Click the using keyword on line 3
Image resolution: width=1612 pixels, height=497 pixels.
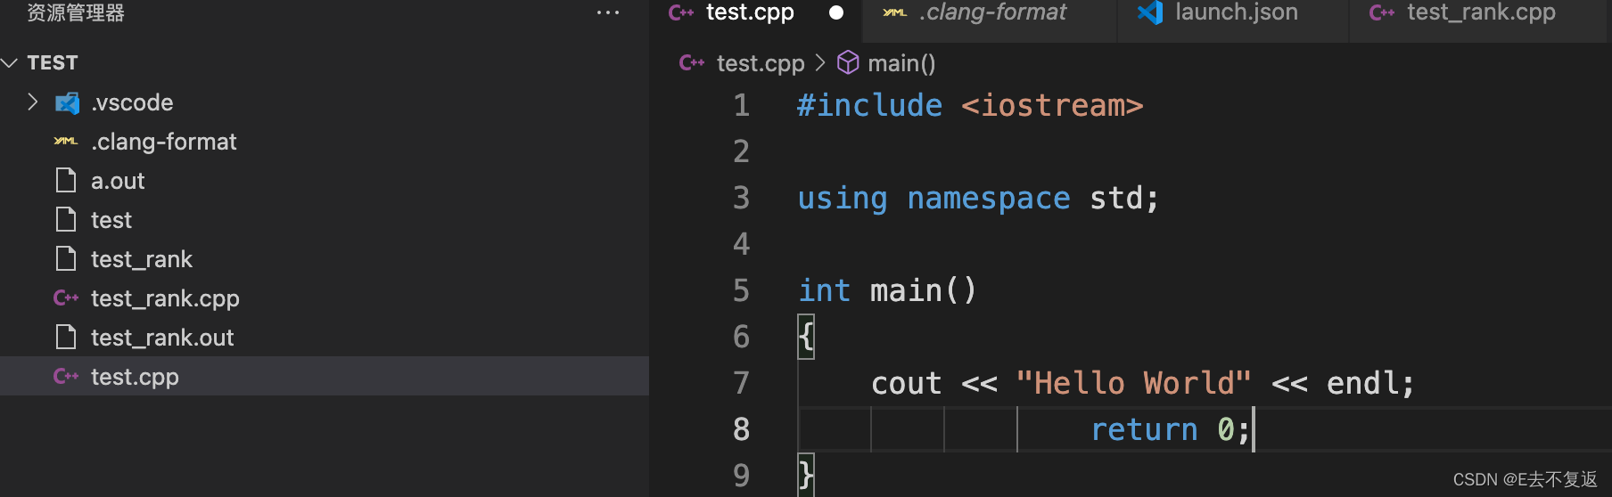843,199
